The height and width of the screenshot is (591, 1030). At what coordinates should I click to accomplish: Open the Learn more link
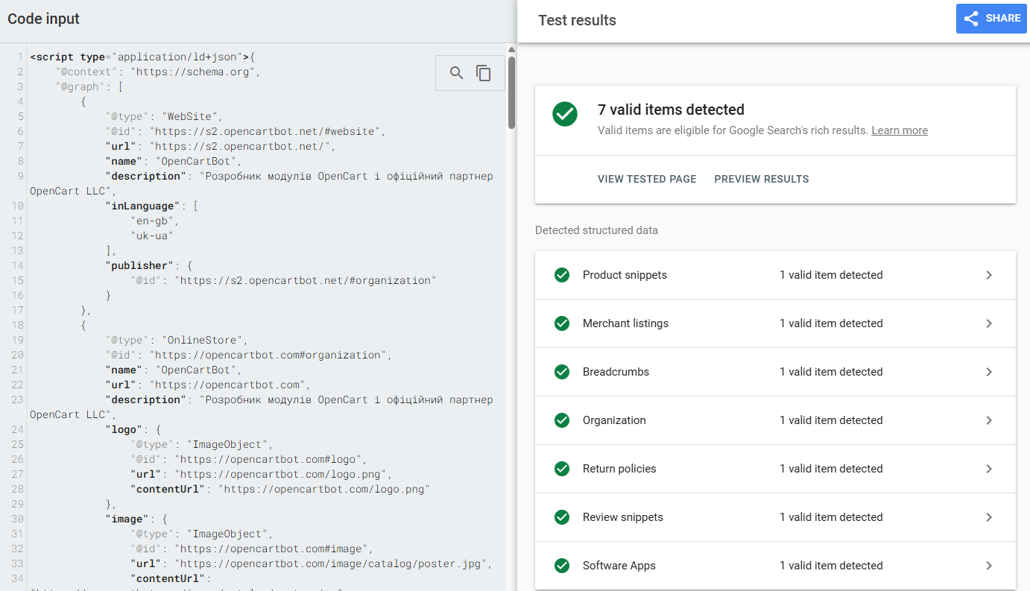point(899,130)
